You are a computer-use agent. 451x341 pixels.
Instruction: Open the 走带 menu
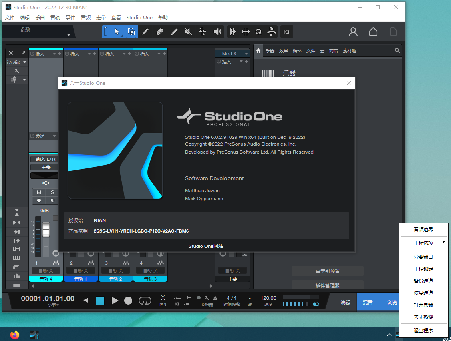101,17
